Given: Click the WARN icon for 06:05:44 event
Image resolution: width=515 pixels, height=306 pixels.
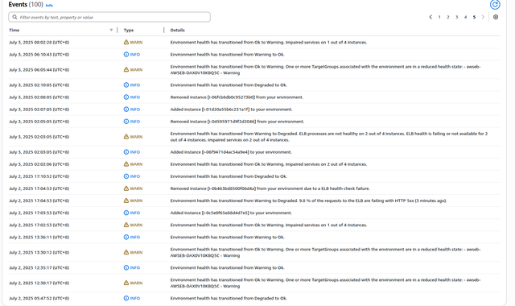Looking at the screenshot, I should coord(126,69).
